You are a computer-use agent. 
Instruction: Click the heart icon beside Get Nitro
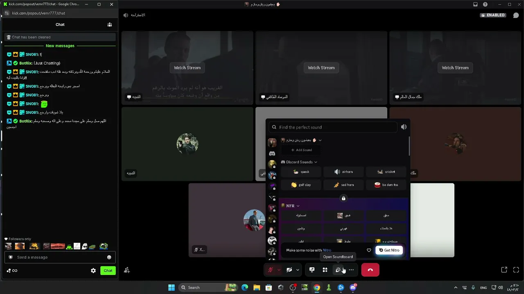pos(369,250)
